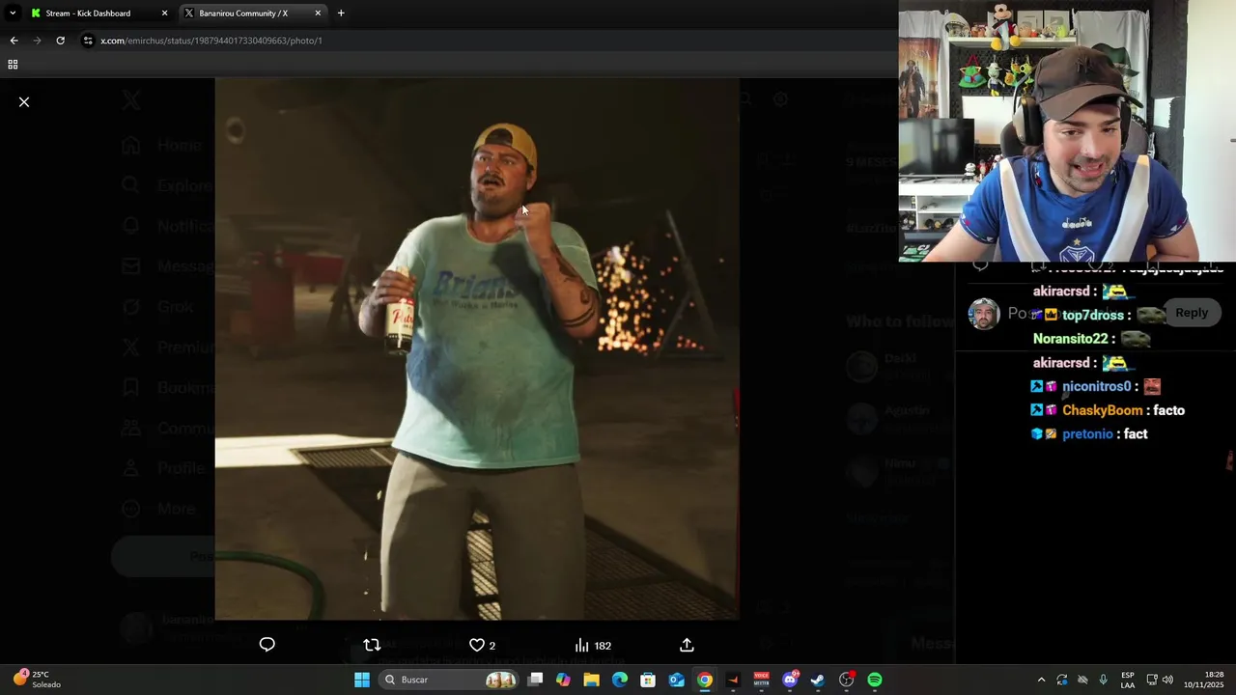
Task: Open File Explorer from the taskbar
Action: (591, 680)
